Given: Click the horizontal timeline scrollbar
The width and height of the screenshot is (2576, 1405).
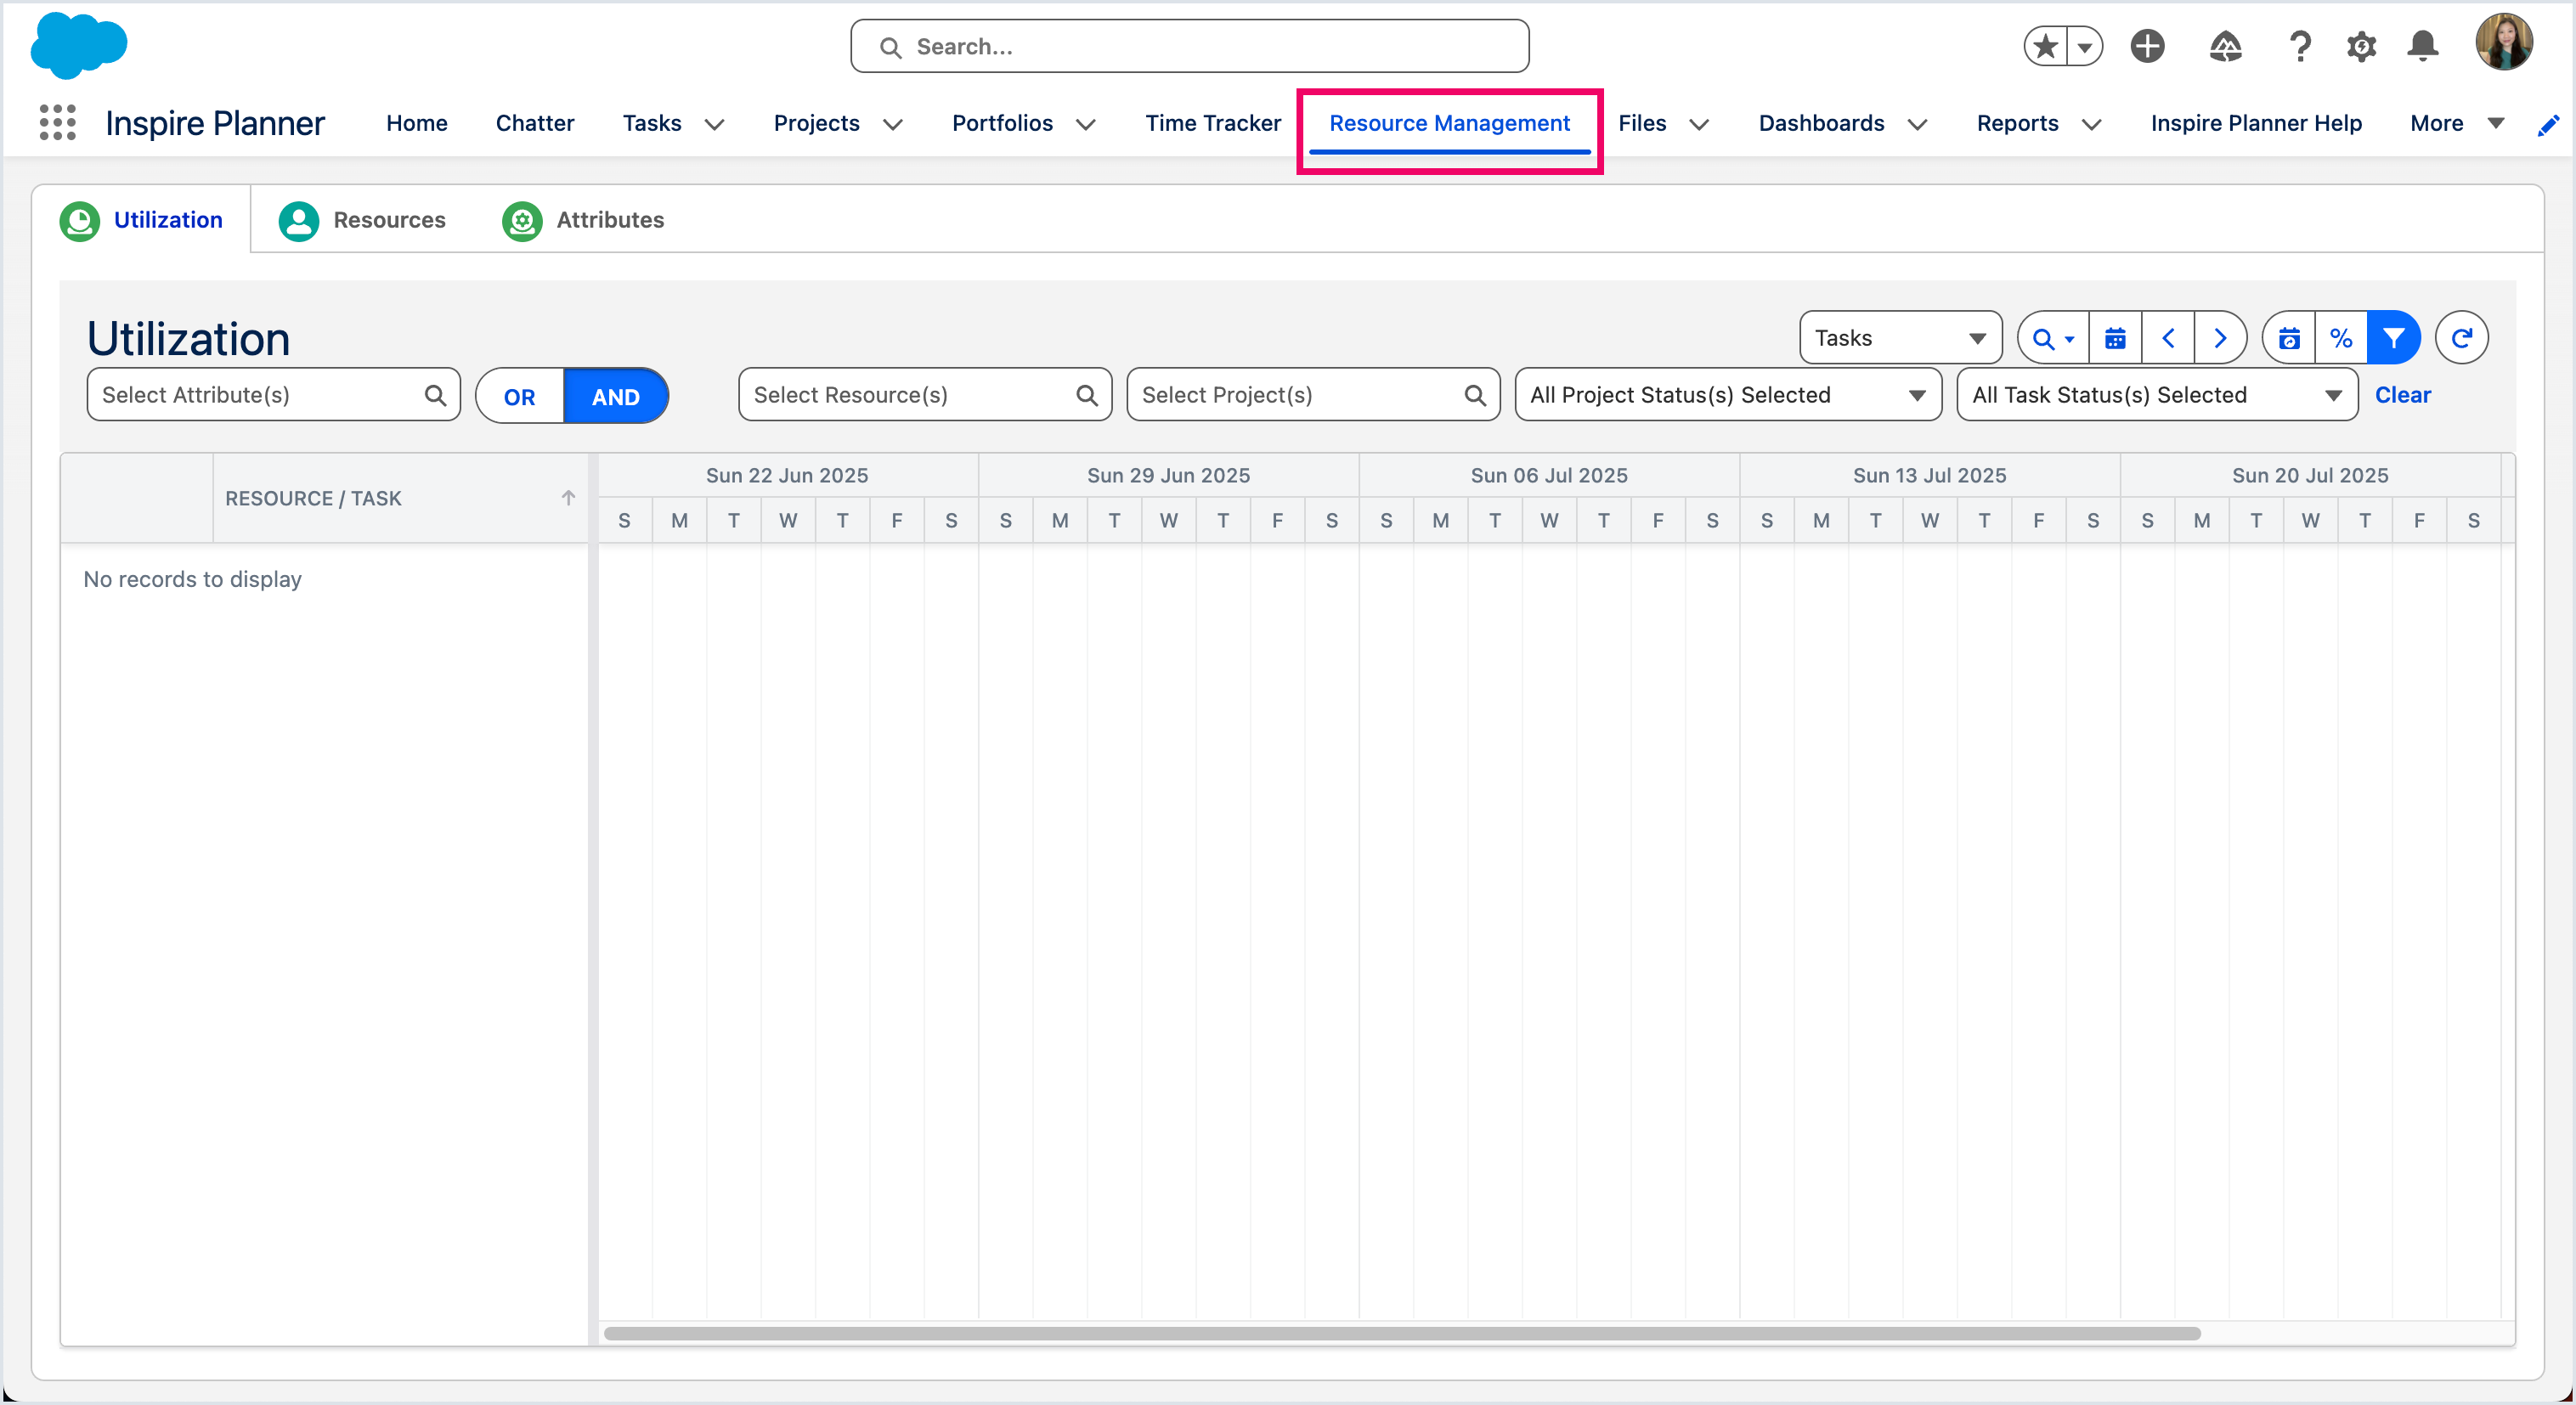Looking at the screenshot, I should pyautogui.click(x=1402, y=1333).
